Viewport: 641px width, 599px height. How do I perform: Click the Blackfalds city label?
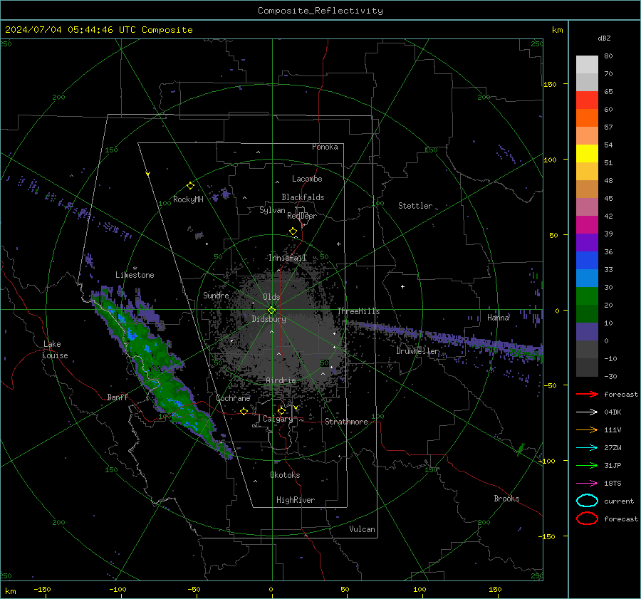point(303,197)
